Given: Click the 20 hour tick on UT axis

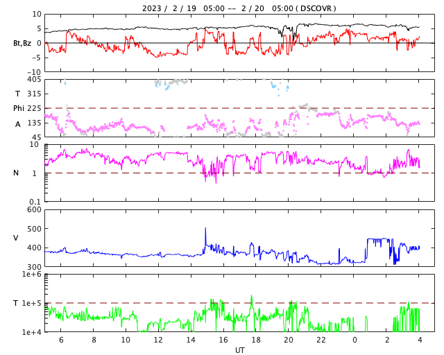Looking at the screenshot, I should [x=289, y=340].
